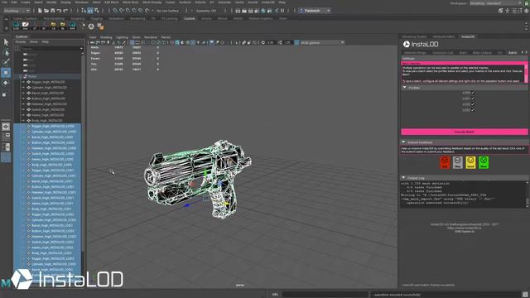Open the Workspace dropdown
Screen dimensions: 530x298
[496, 3]
